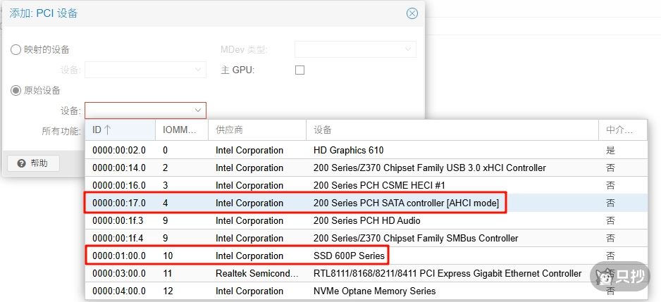Image resolution: width=661 pixels, height=302 pixels.
Task: Expand the MDev 类型 dropdown
Action: (407, 49)
